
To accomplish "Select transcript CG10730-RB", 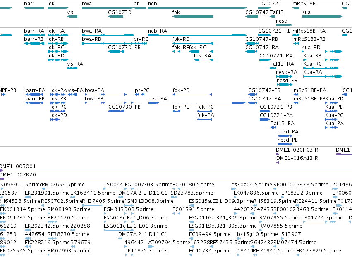I will click(124, 48).
